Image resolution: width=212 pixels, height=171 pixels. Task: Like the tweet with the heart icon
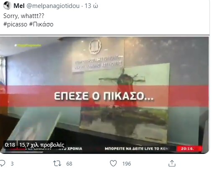tap(113, 163)
